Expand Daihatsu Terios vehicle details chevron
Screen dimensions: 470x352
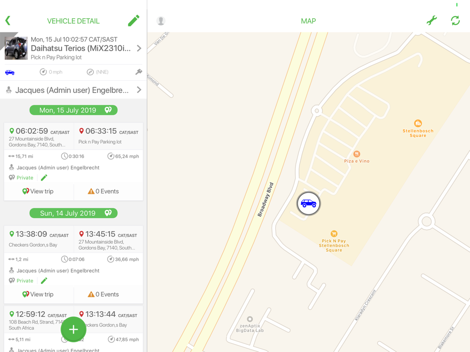click(x=139, y=48)
